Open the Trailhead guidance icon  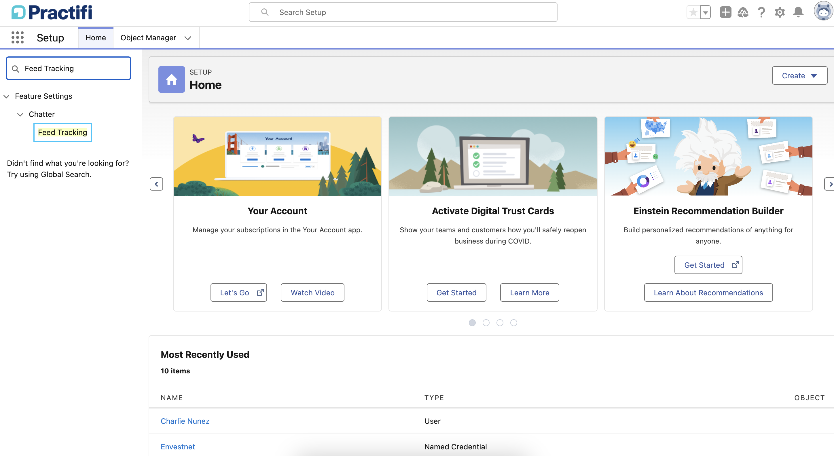743,12
